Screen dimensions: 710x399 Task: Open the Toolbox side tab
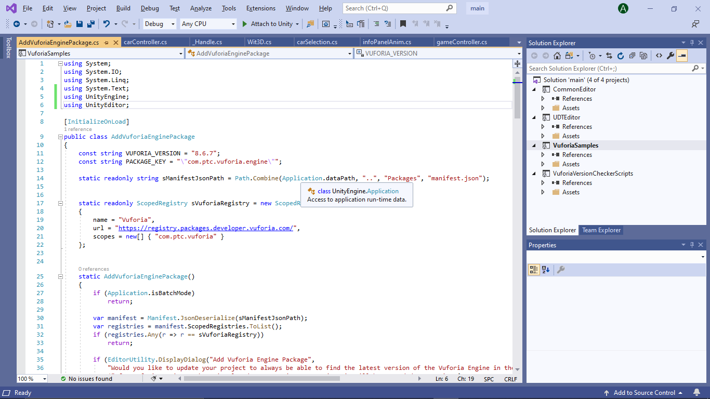click(x=8, y=47)
